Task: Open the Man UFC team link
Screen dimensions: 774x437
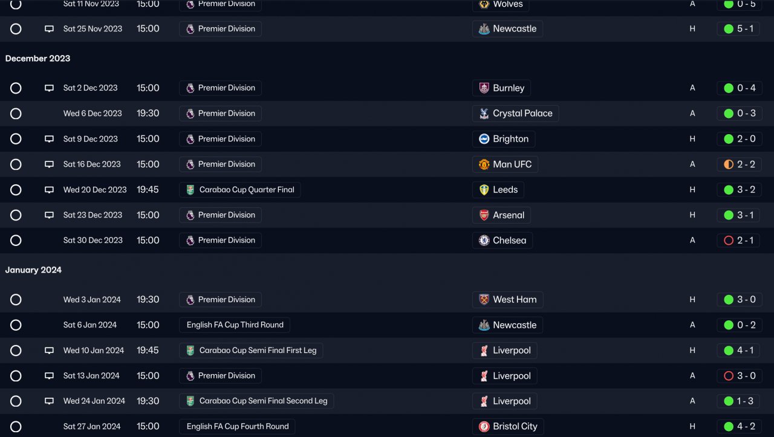Action: tap(512, 164)
